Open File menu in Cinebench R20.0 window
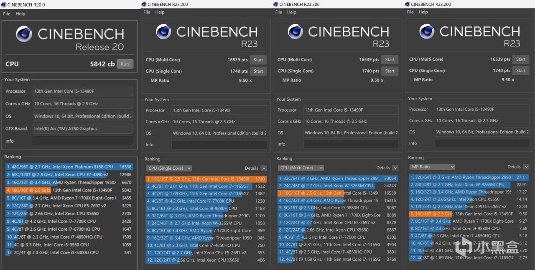The height and width of the screenshot is (270, 535). (x=7, y=14)
